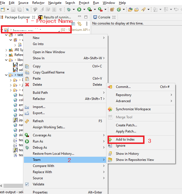182x194 pixels.
Task: Close the Package Explorer tab with X
Action: (x=34, y=17)
